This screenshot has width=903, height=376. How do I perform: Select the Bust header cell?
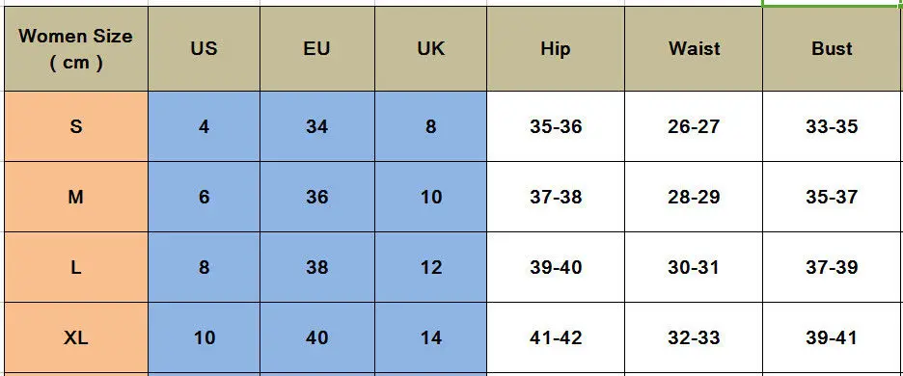click(x=832, y=49)
